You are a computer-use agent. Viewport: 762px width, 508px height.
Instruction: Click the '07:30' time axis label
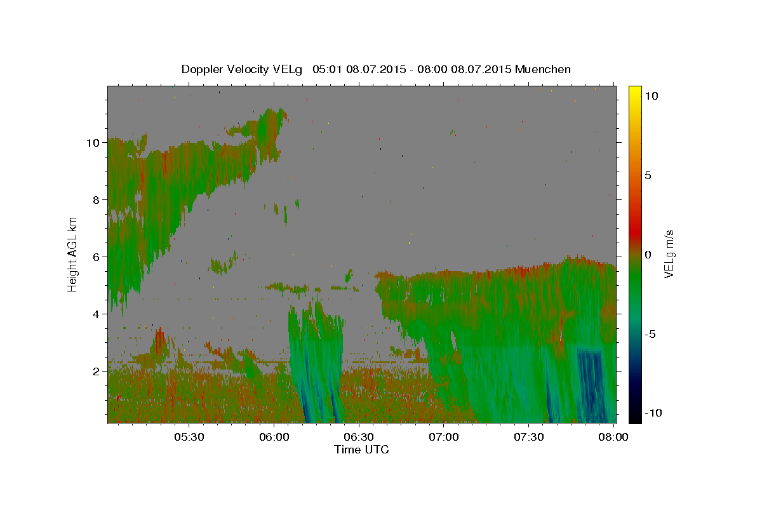pos(528,438)
